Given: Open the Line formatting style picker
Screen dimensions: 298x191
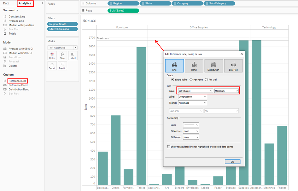Looking at the screenshot, I should [191, 125].
